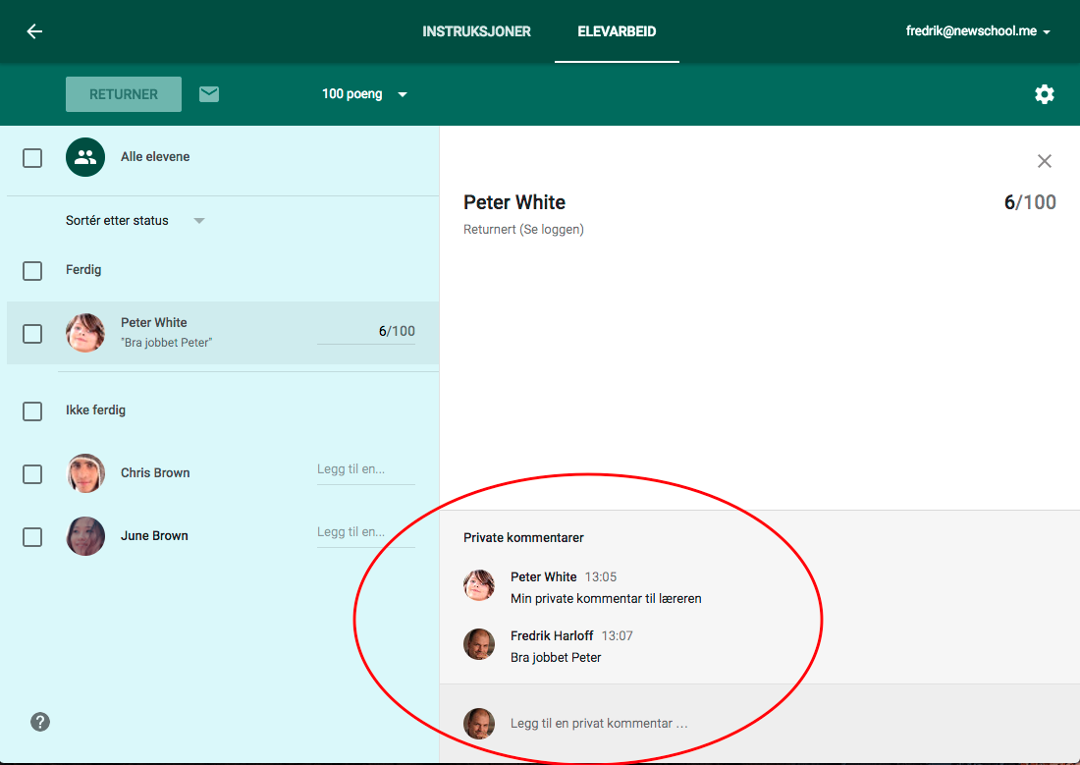Toggle the checkbox for June Brown

pos(32,536)
